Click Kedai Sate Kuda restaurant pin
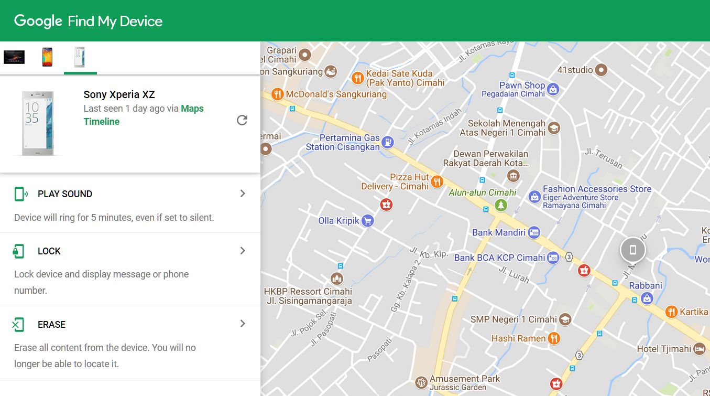 tap(358, 78)
